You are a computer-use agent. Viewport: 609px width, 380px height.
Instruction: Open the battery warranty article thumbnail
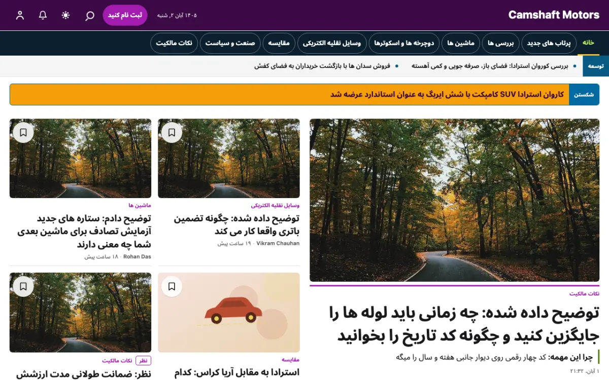pyautogui.click(x=229, y=159)
